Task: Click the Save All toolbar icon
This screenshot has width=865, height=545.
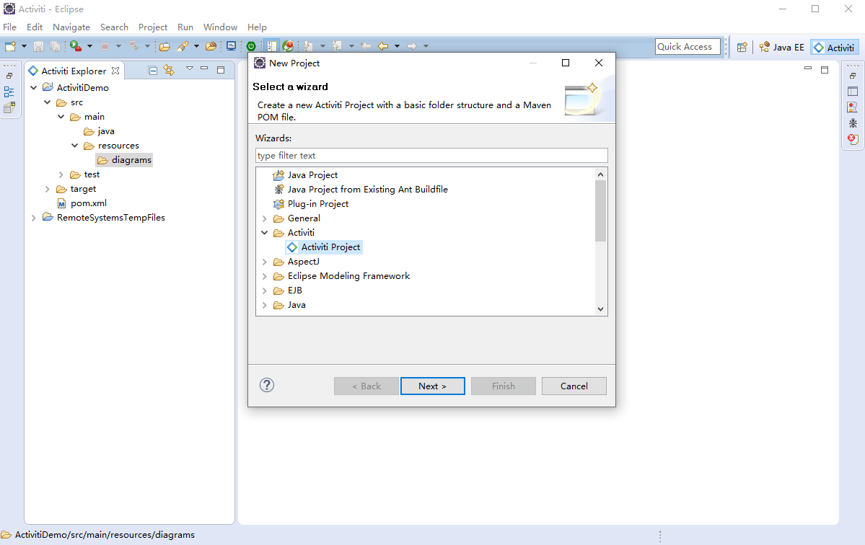Action: 55,46
